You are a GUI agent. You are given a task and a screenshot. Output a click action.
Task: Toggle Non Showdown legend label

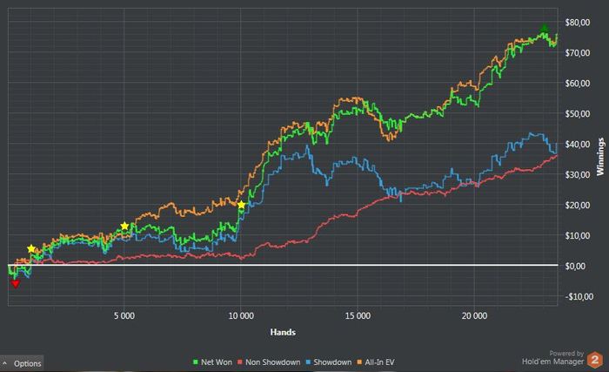[272, 362]
